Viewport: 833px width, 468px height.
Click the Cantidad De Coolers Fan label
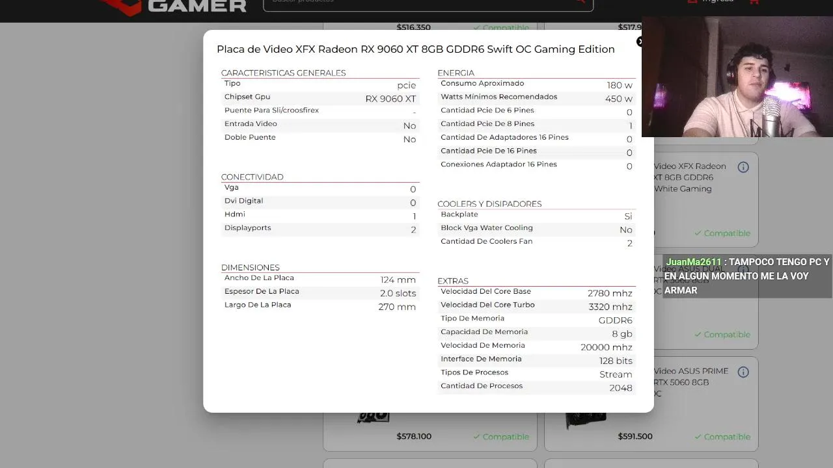(486, 241)
